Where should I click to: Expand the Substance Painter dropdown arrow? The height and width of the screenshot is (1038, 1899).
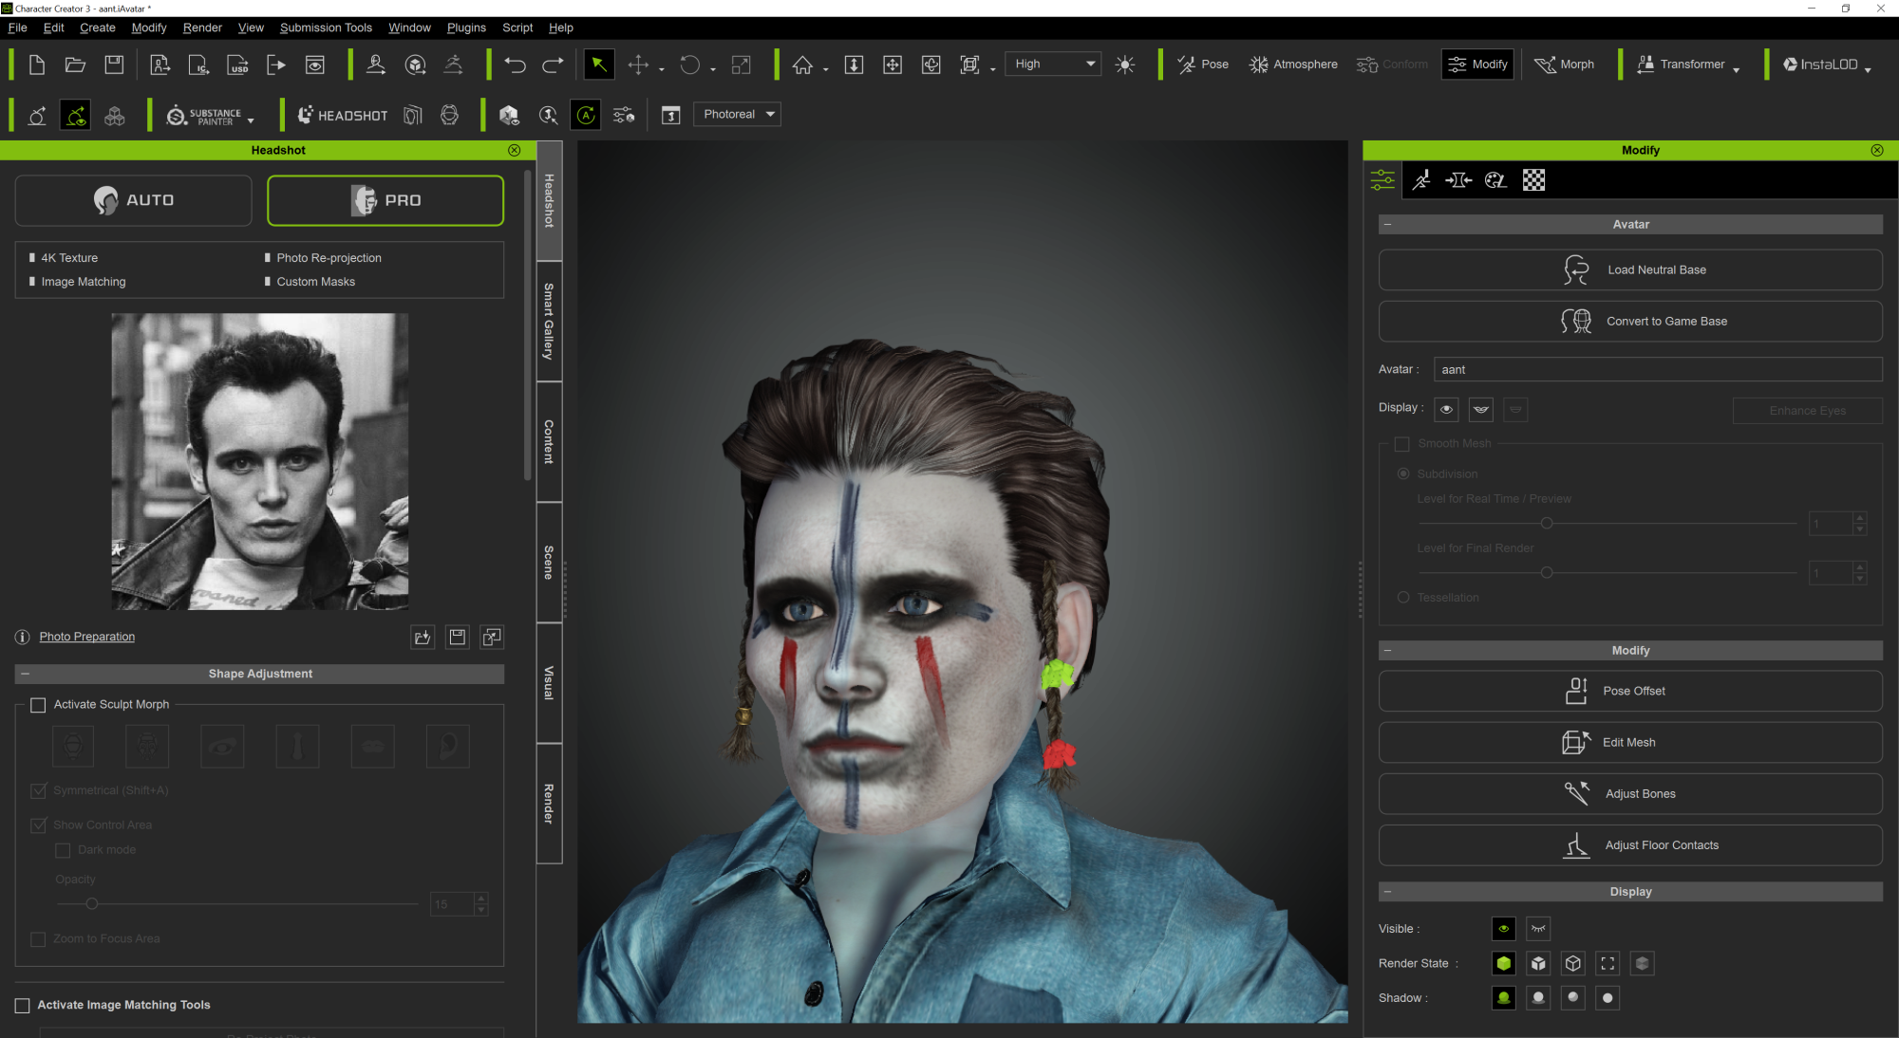tap(251, 120)
